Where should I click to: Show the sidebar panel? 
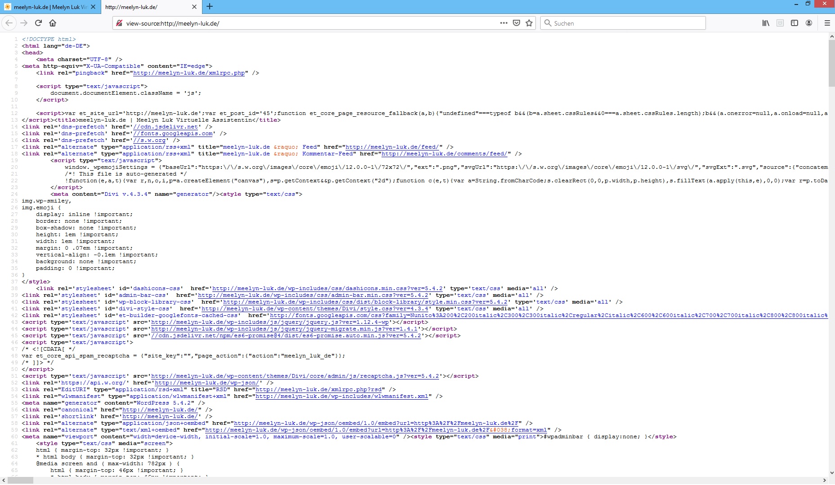(x=795, y=23)
